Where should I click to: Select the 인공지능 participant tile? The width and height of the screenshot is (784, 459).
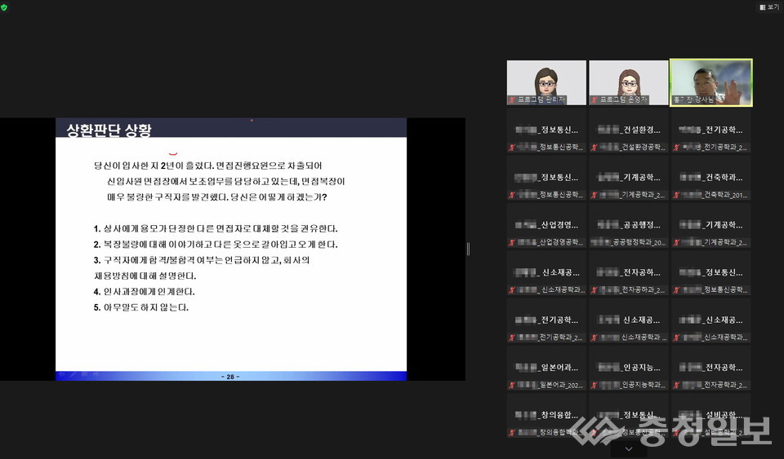coord(629,369)
